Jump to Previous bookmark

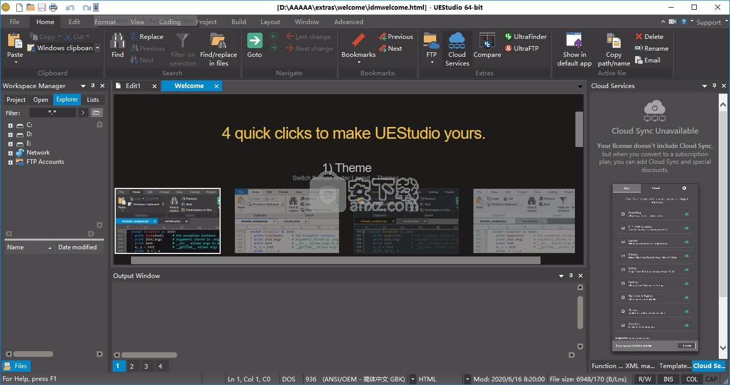(396, 36)
